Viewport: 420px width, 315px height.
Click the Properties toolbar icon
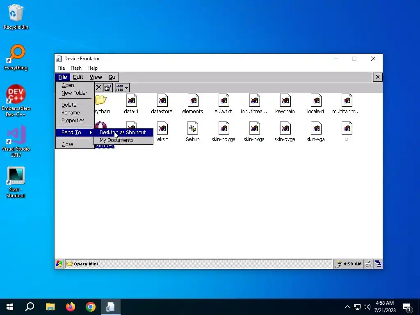[108, 88]
